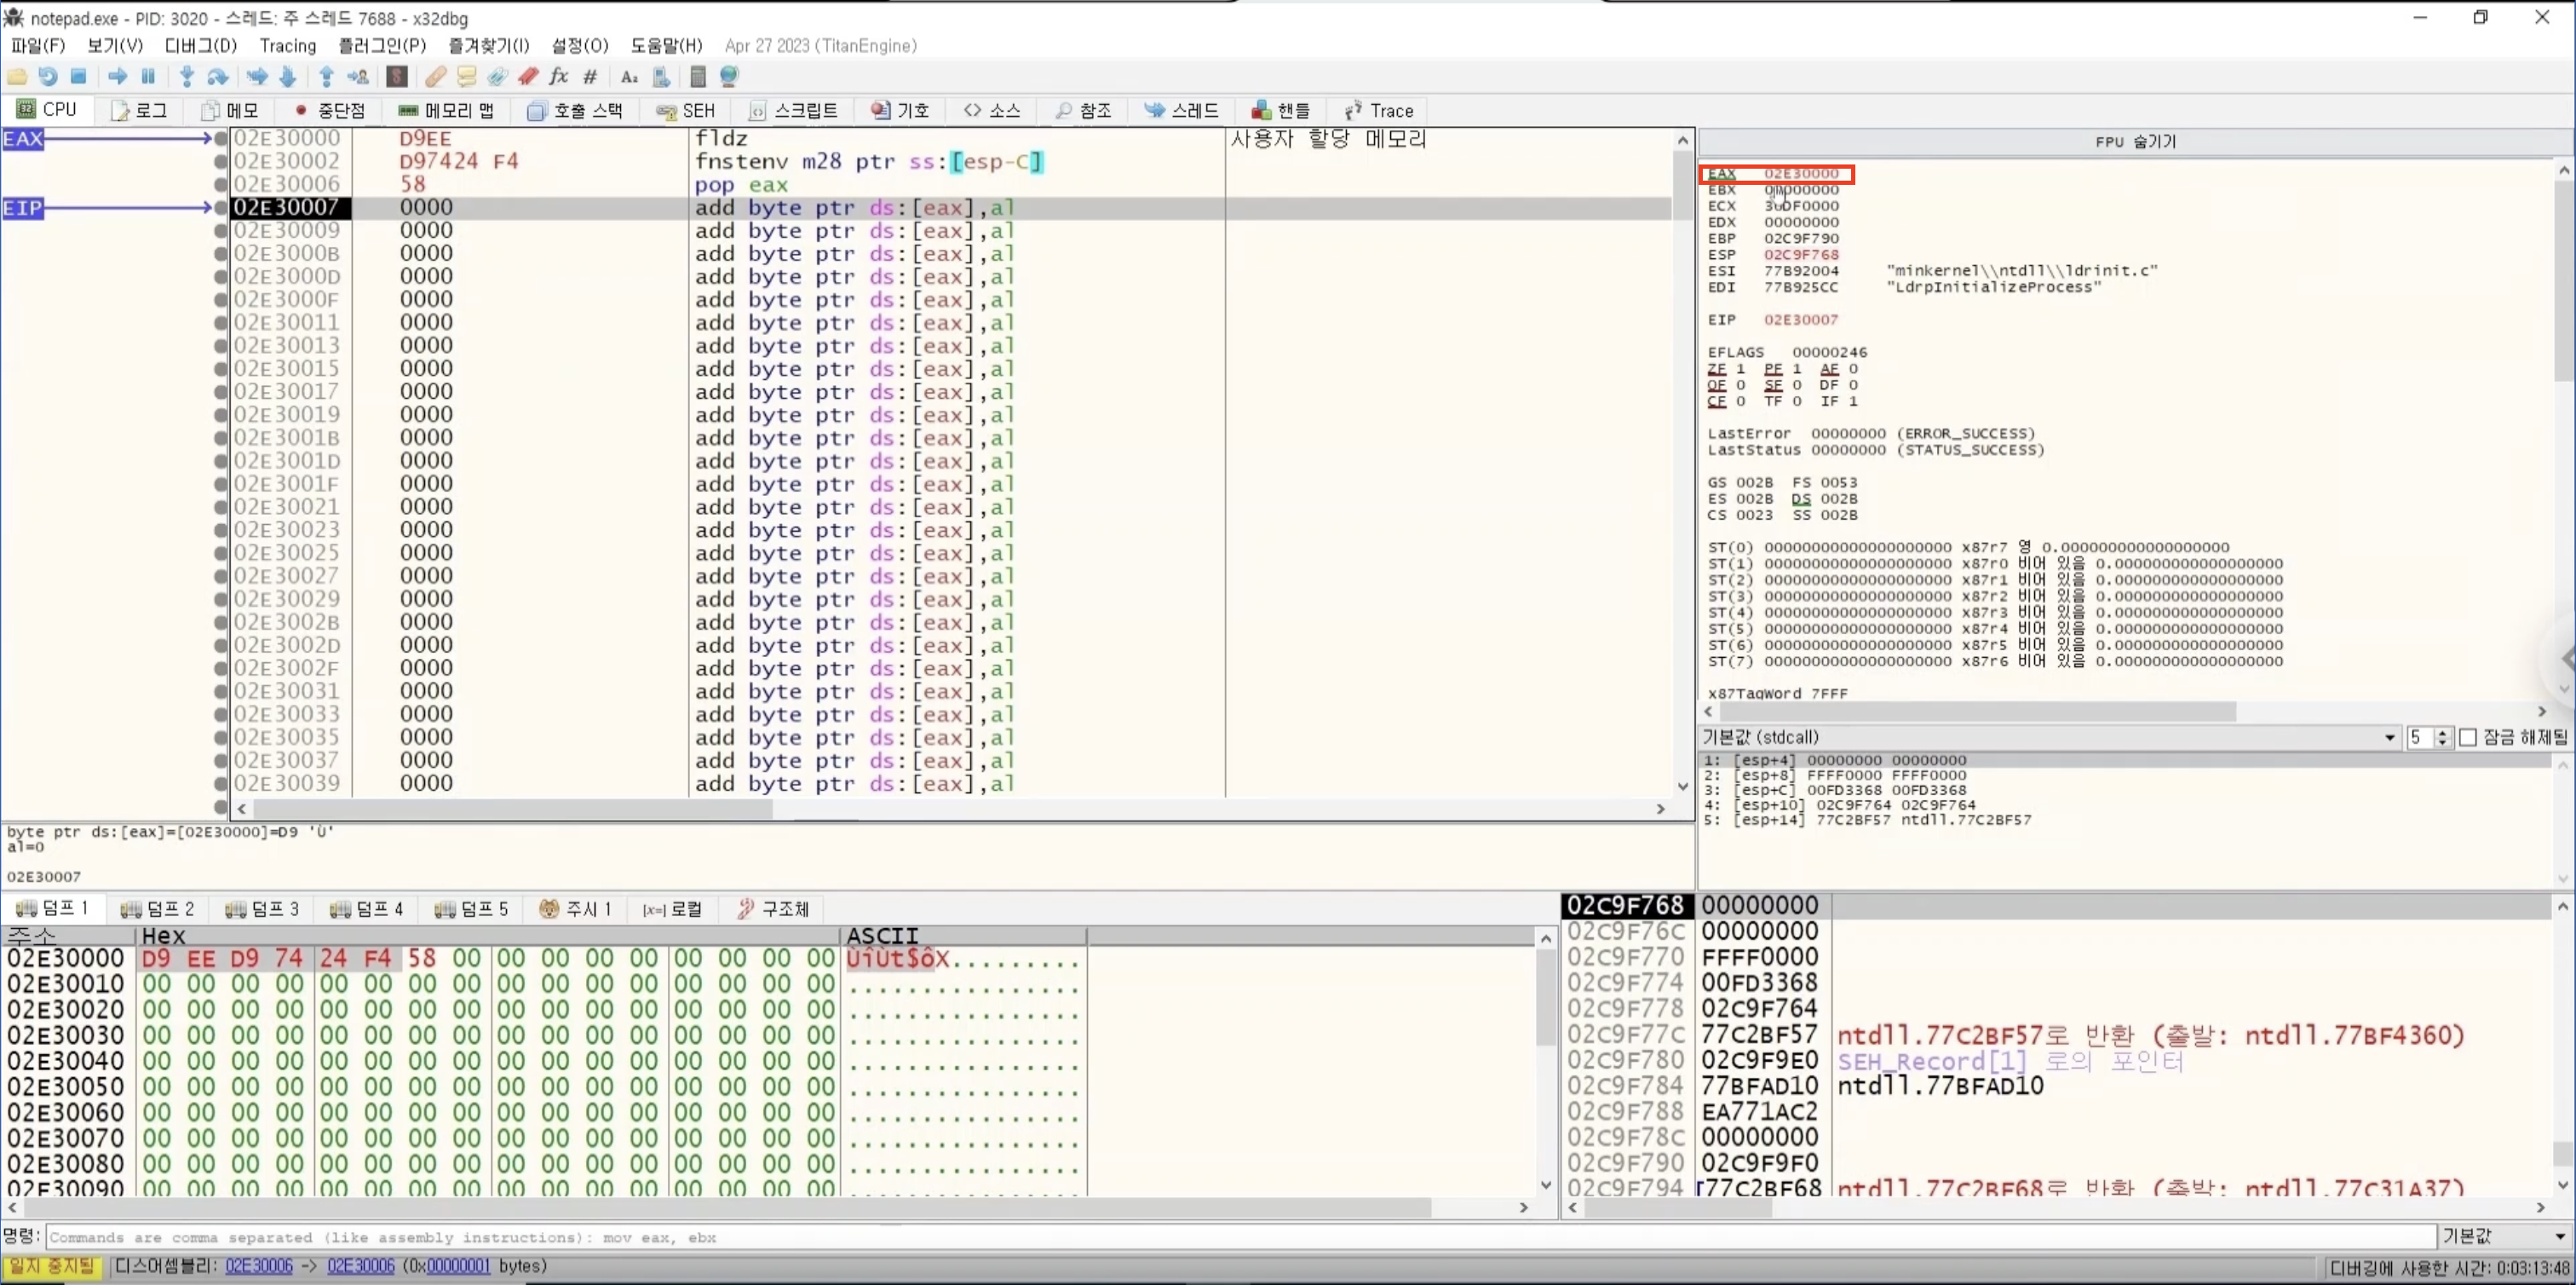This screenshot has height=1285, width=2576.
Task: Switch to the 메모리 맵 tab
Action: coord(447,111)
